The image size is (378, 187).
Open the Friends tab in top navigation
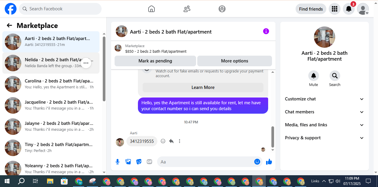pyautogui.click(x=187, y=9)
